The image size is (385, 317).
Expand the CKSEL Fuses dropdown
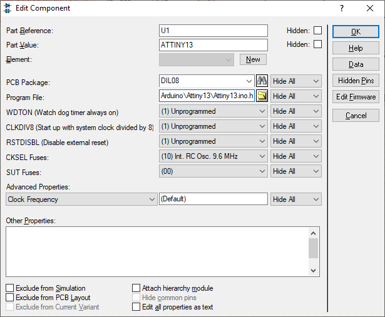tap(213, 156)
